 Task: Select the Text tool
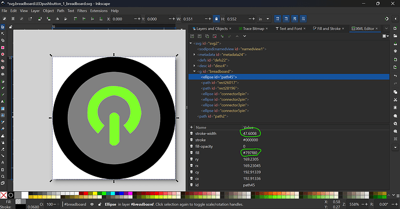click(x=3, y=102)
